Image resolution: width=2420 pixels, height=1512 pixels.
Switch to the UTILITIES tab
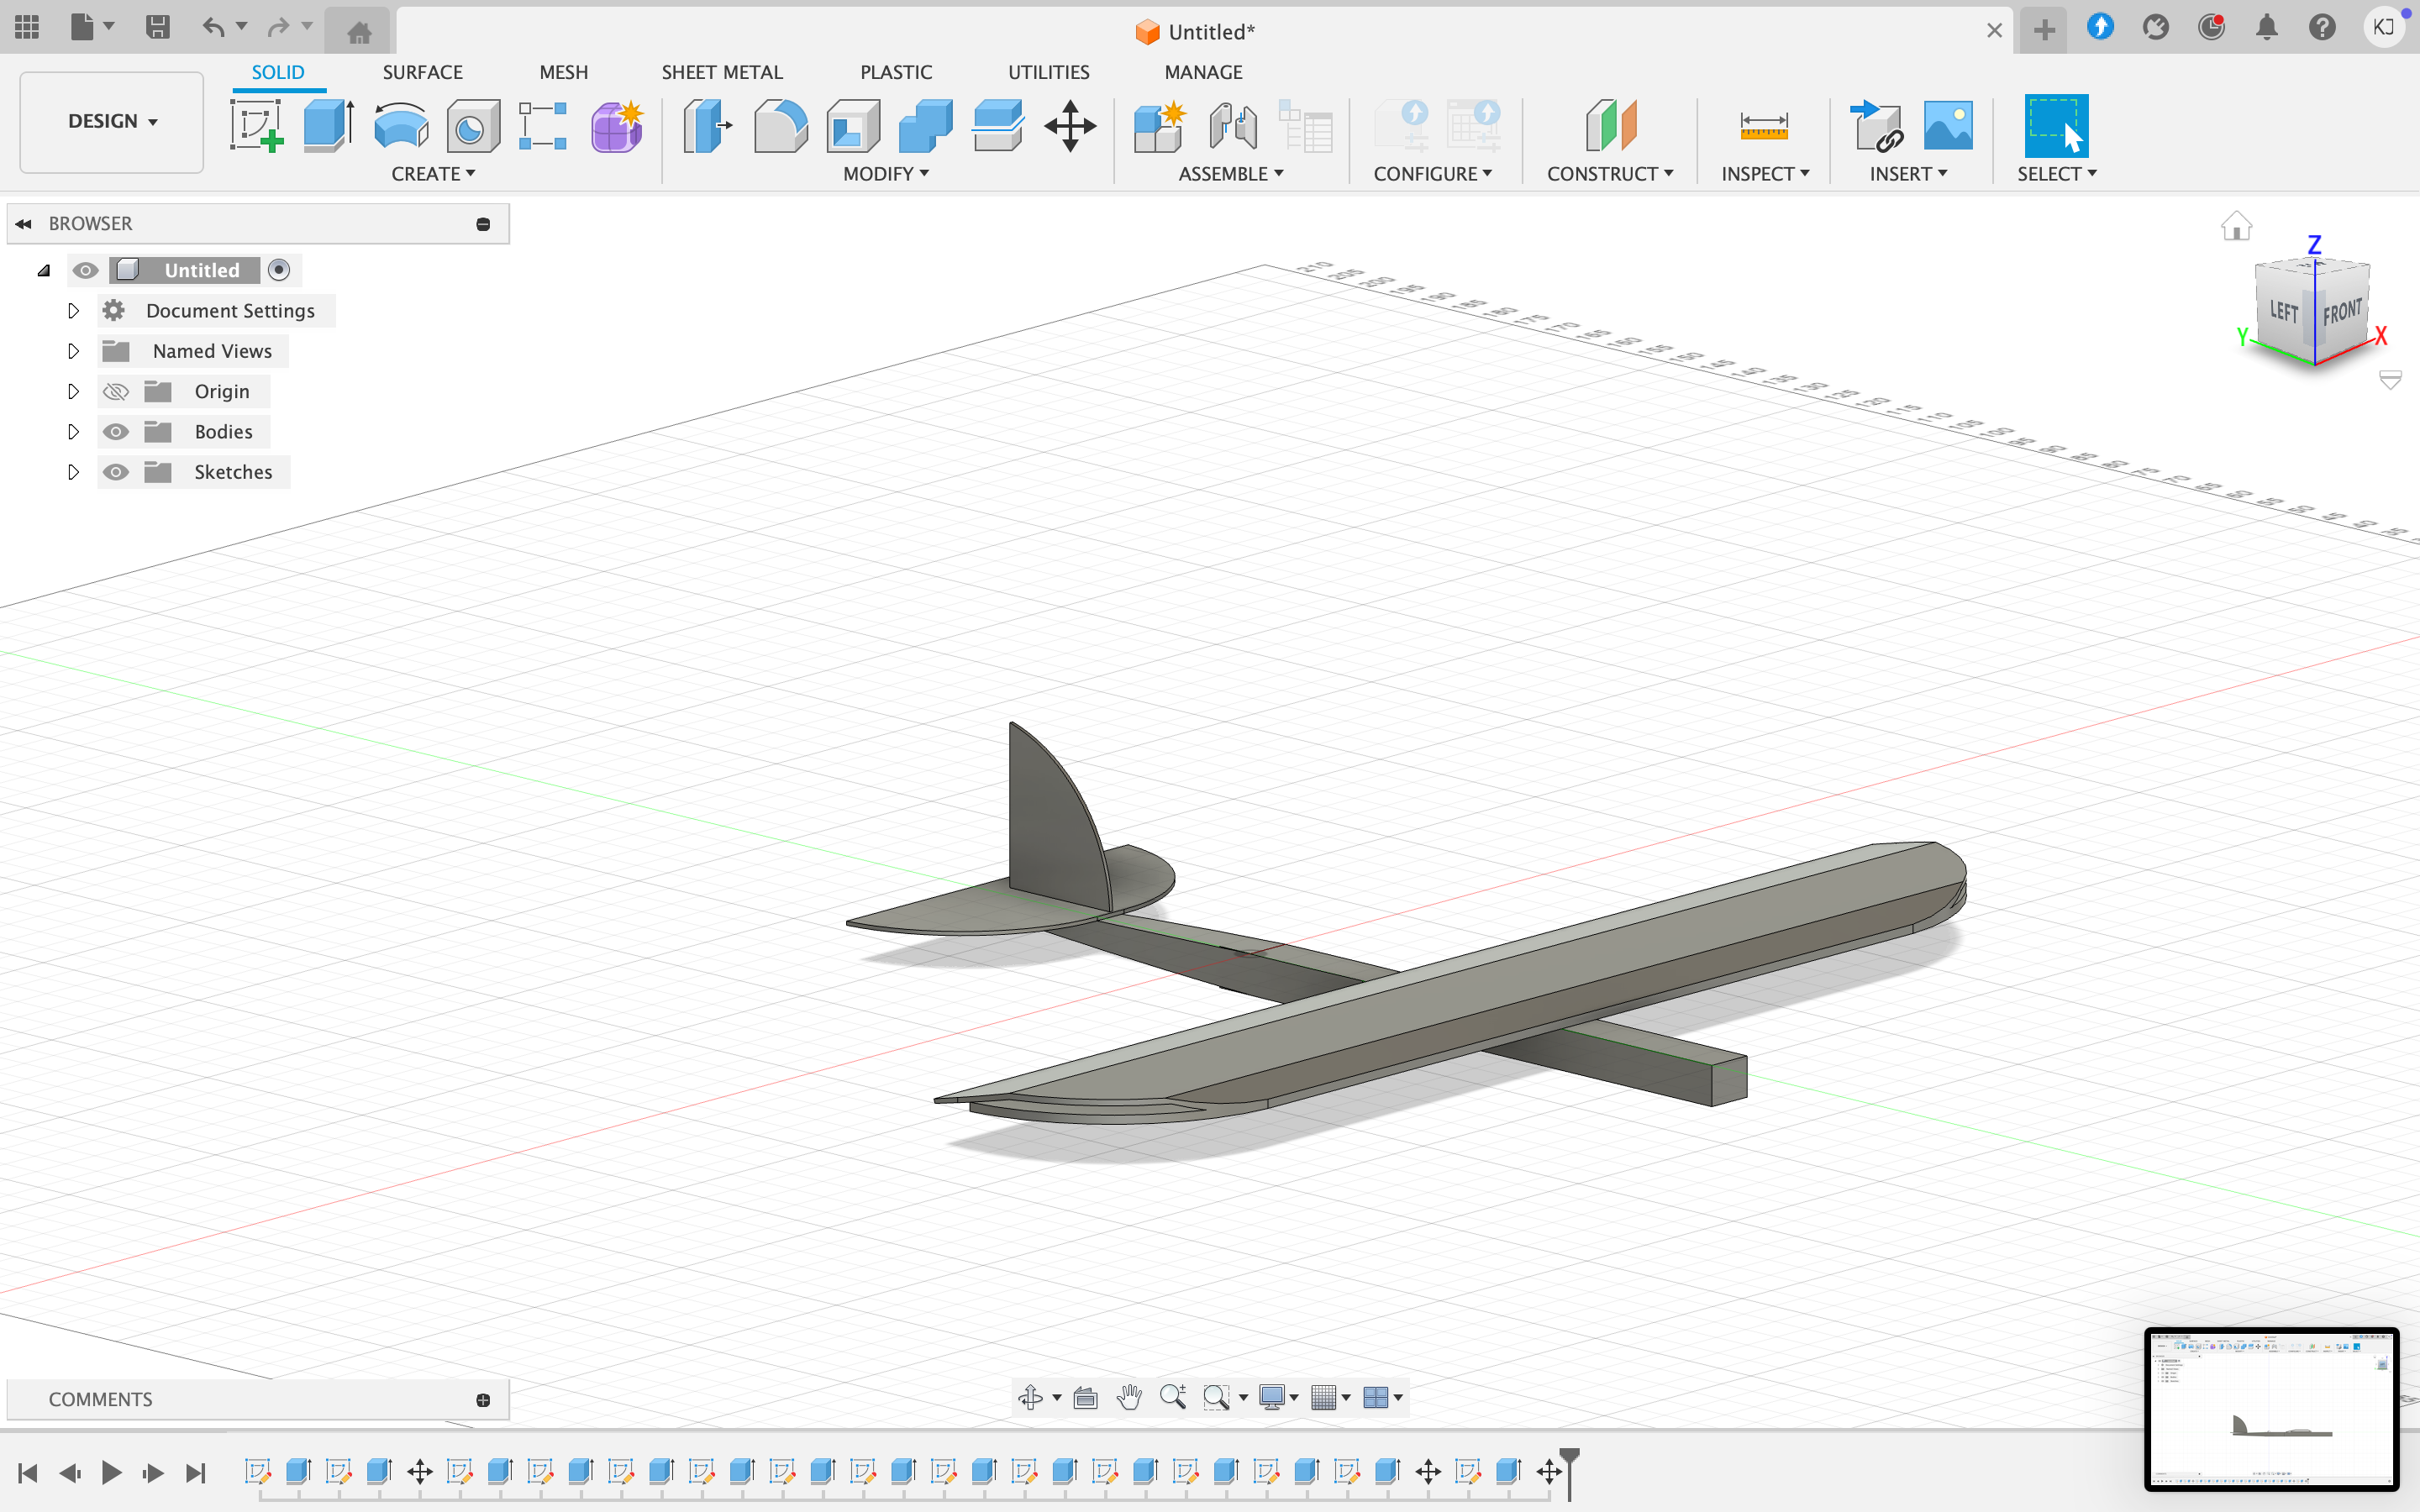[1048, 72]
